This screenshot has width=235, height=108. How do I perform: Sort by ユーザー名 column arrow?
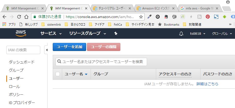click(86, 74)
